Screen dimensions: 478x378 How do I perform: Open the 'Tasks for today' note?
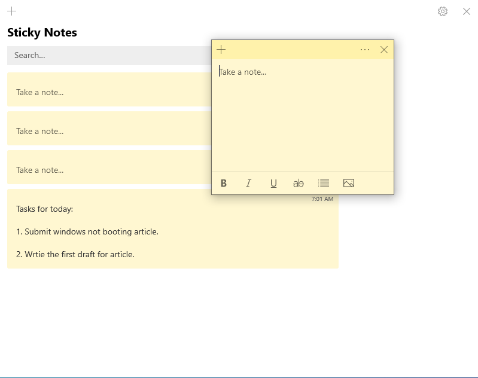[172, 230]
